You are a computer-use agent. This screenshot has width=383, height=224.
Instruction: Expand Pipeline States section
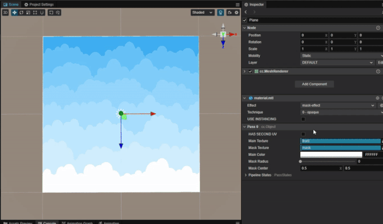point(246,175)
